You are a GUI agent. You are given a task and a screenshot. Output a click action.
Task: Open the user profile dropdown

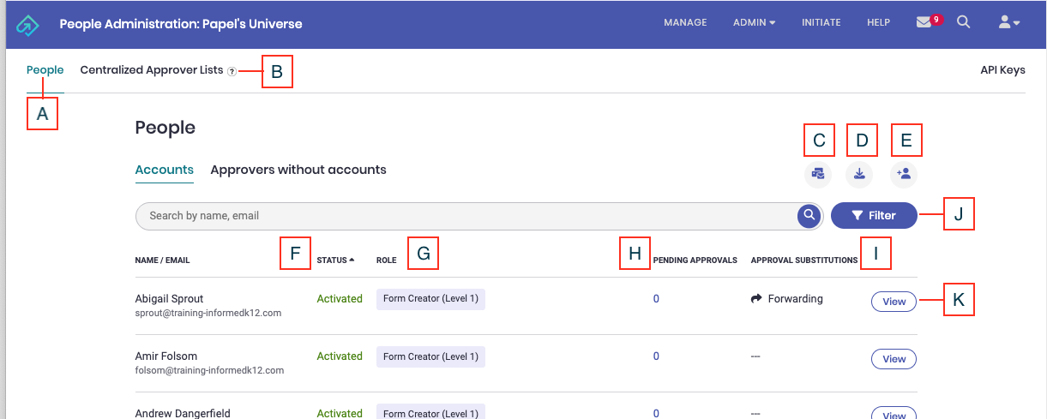[1008, 23]
